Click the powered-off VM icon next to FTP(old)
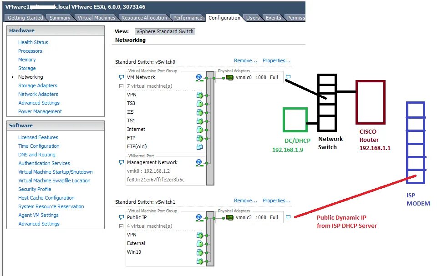Screen dimensions: 437x276 click(x=200, y=147)
